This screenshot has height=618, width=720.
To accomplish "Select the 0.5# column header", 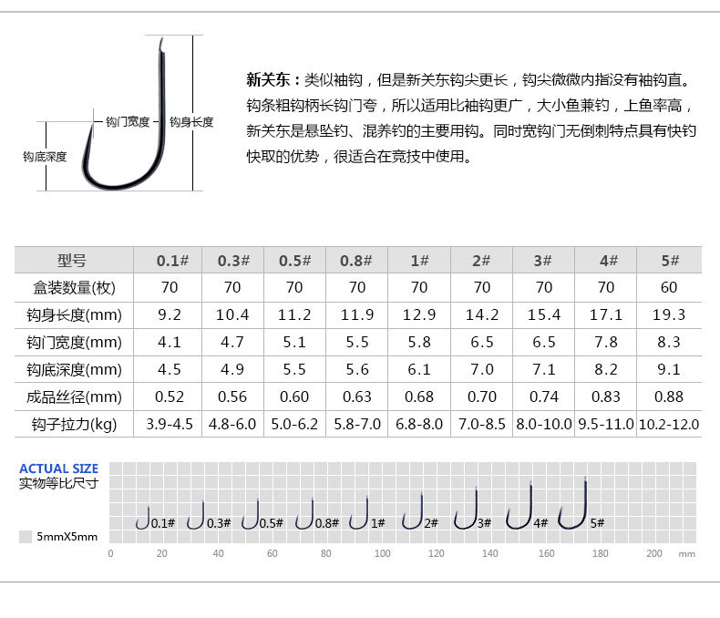I will click(x=294, y=261).
